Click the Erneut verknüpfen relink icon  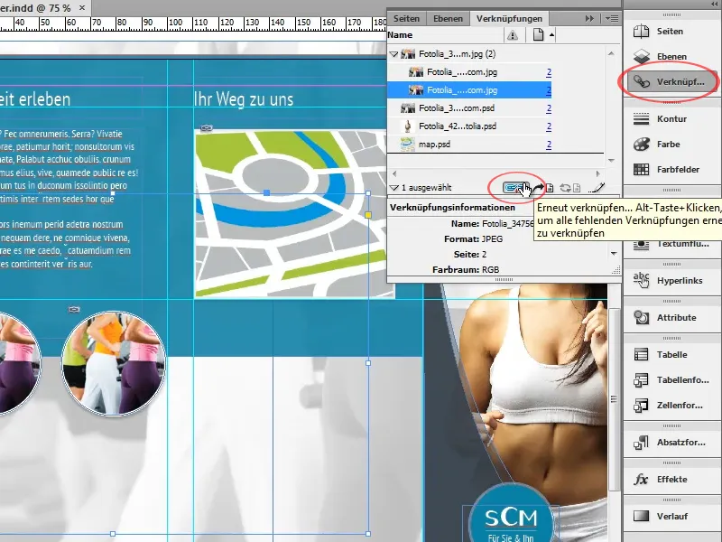tap(514, 188)
